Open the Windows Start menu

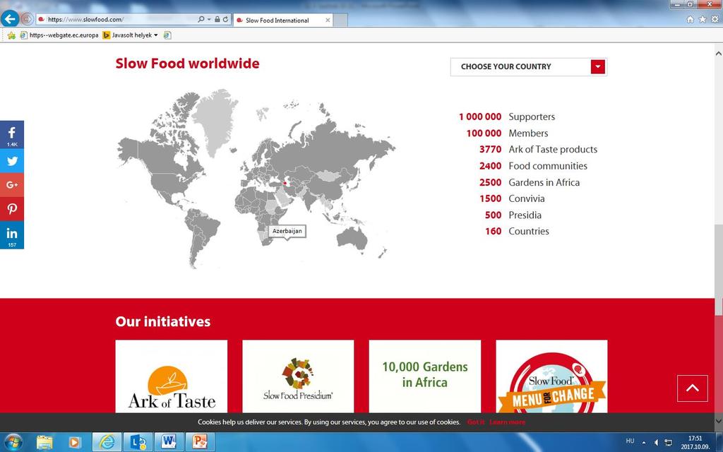[13, 442]
